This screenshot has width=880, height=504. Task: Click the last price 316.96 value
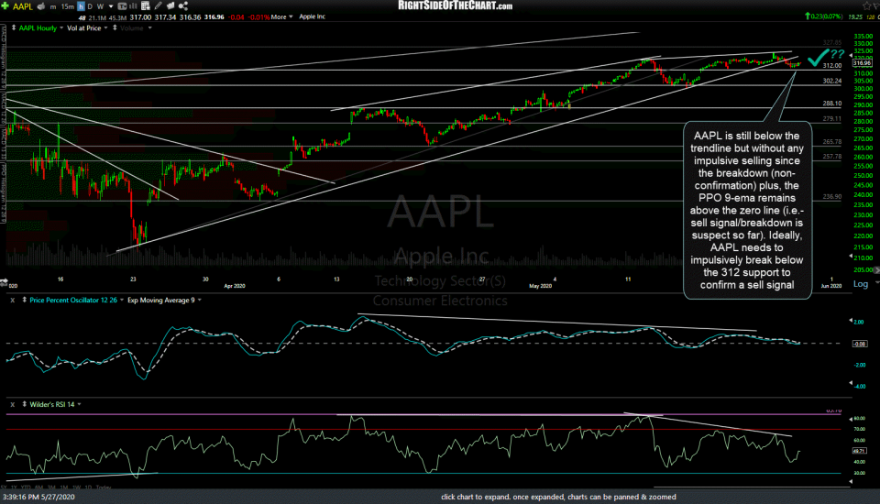click(x=214, y=17)
